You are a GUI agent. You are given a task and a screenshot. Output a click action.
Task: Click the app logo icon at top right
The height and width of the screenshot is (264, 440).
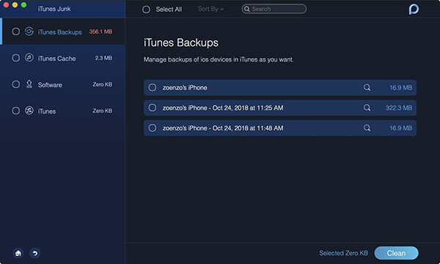coord(414,9)
